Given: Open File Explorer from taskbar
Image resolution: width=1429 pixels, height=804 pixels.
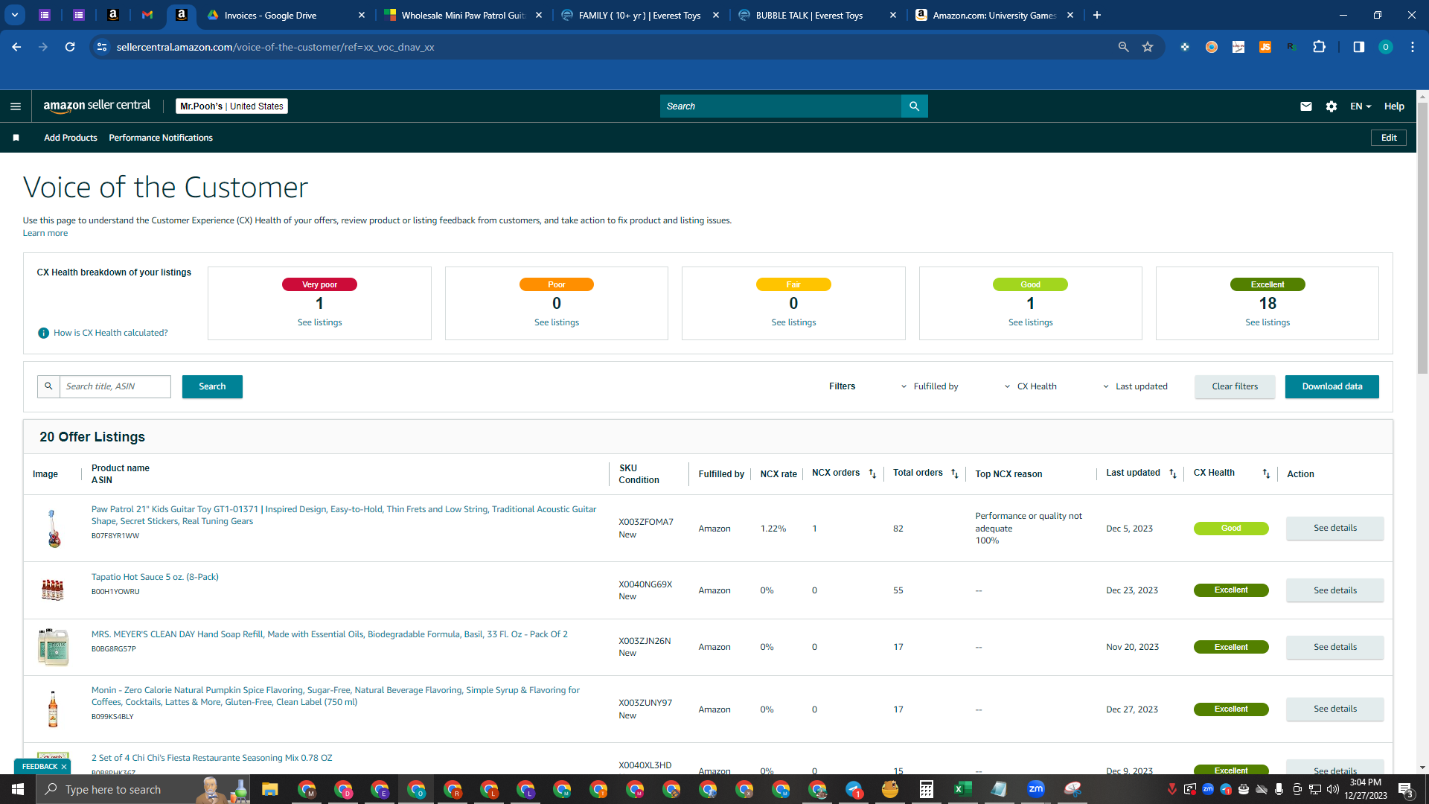Looking at the screenshot, I should coord(269,789).
